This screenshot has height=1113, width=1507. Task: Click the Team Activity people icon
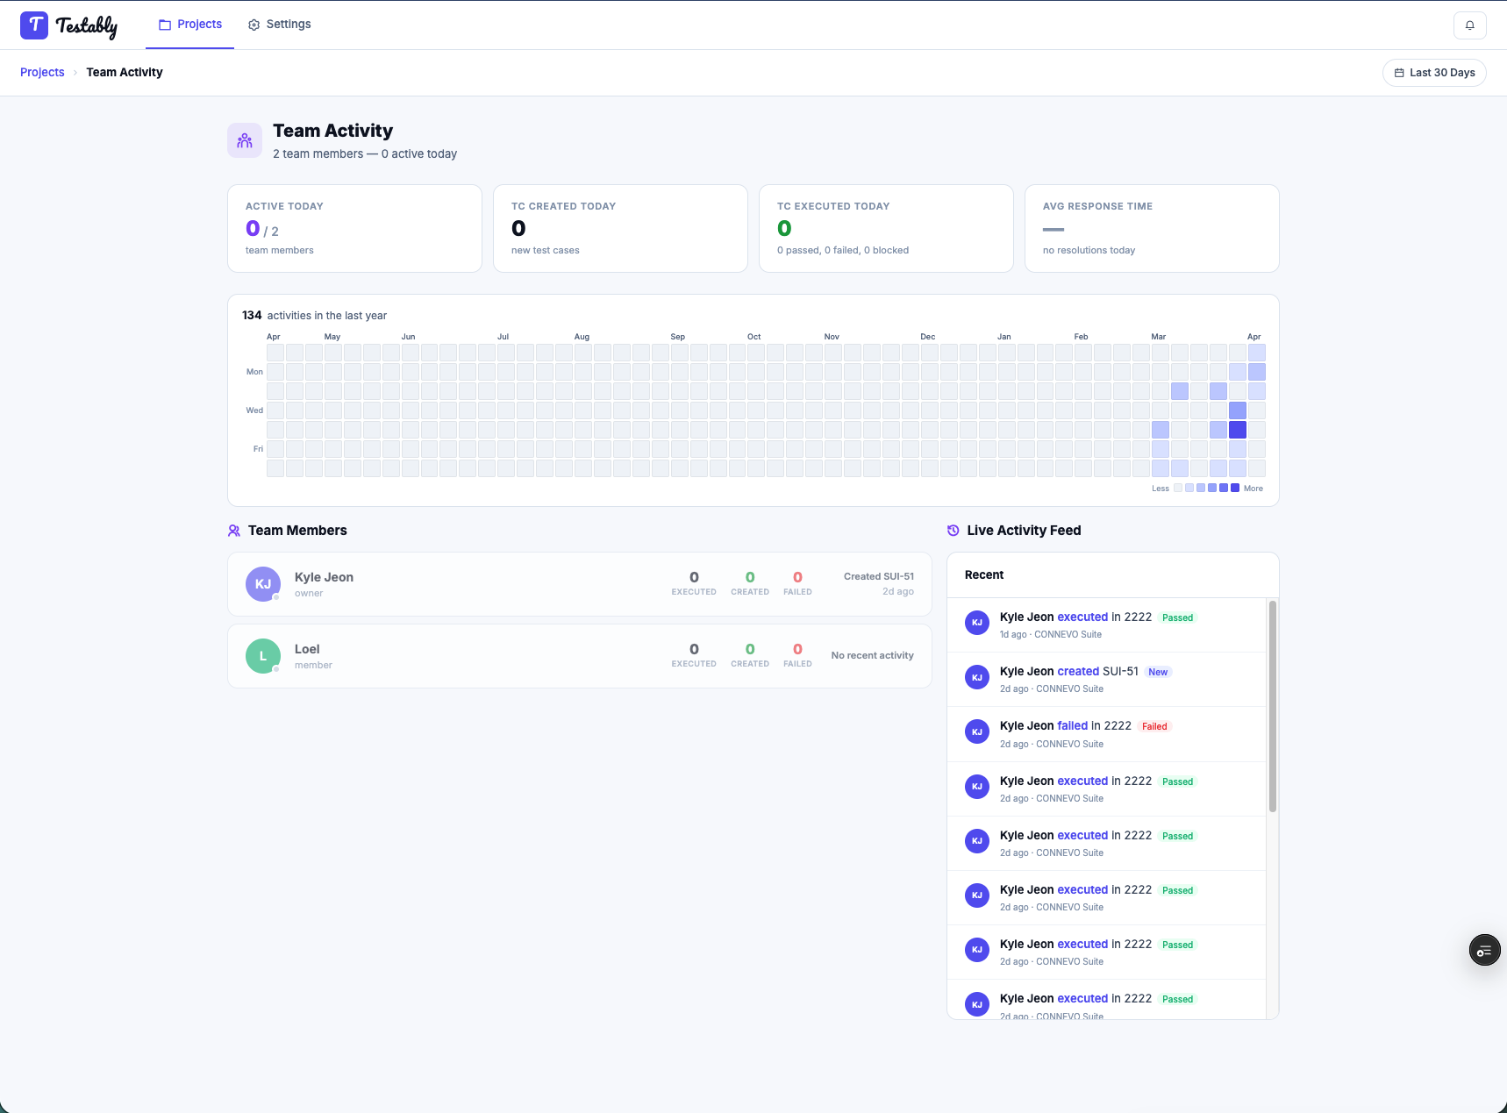(x=245, y=140)
